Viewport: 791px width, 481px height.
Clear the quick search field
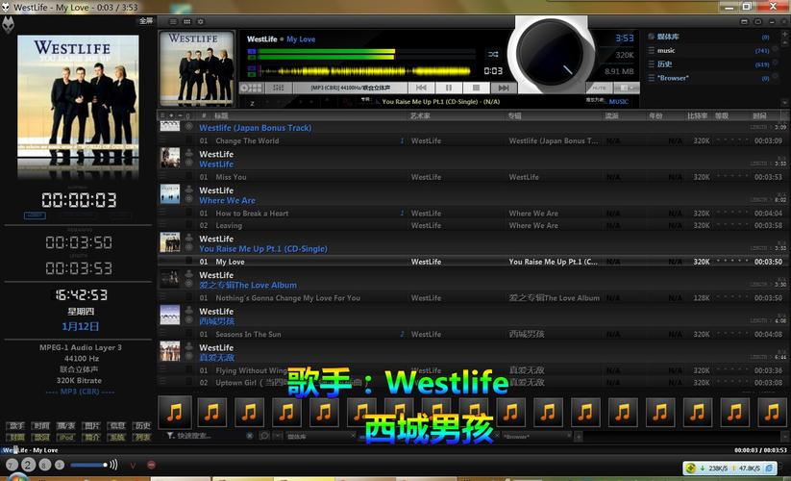click(250, 436)
